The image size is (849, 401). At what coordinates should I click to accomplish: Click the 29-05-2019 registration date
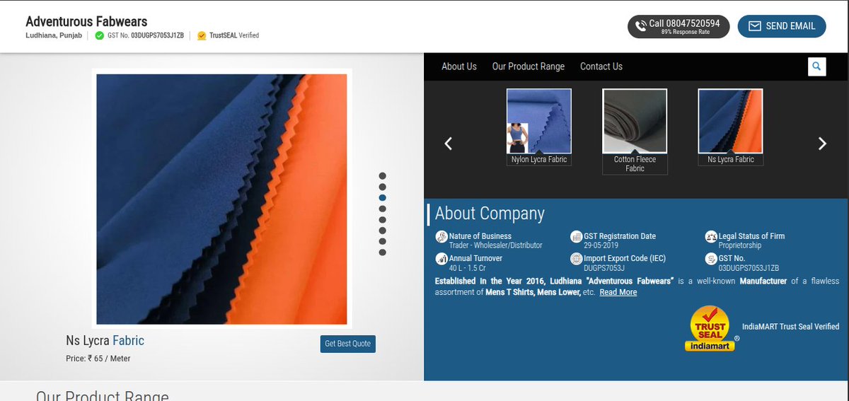(x=601, y=245)
